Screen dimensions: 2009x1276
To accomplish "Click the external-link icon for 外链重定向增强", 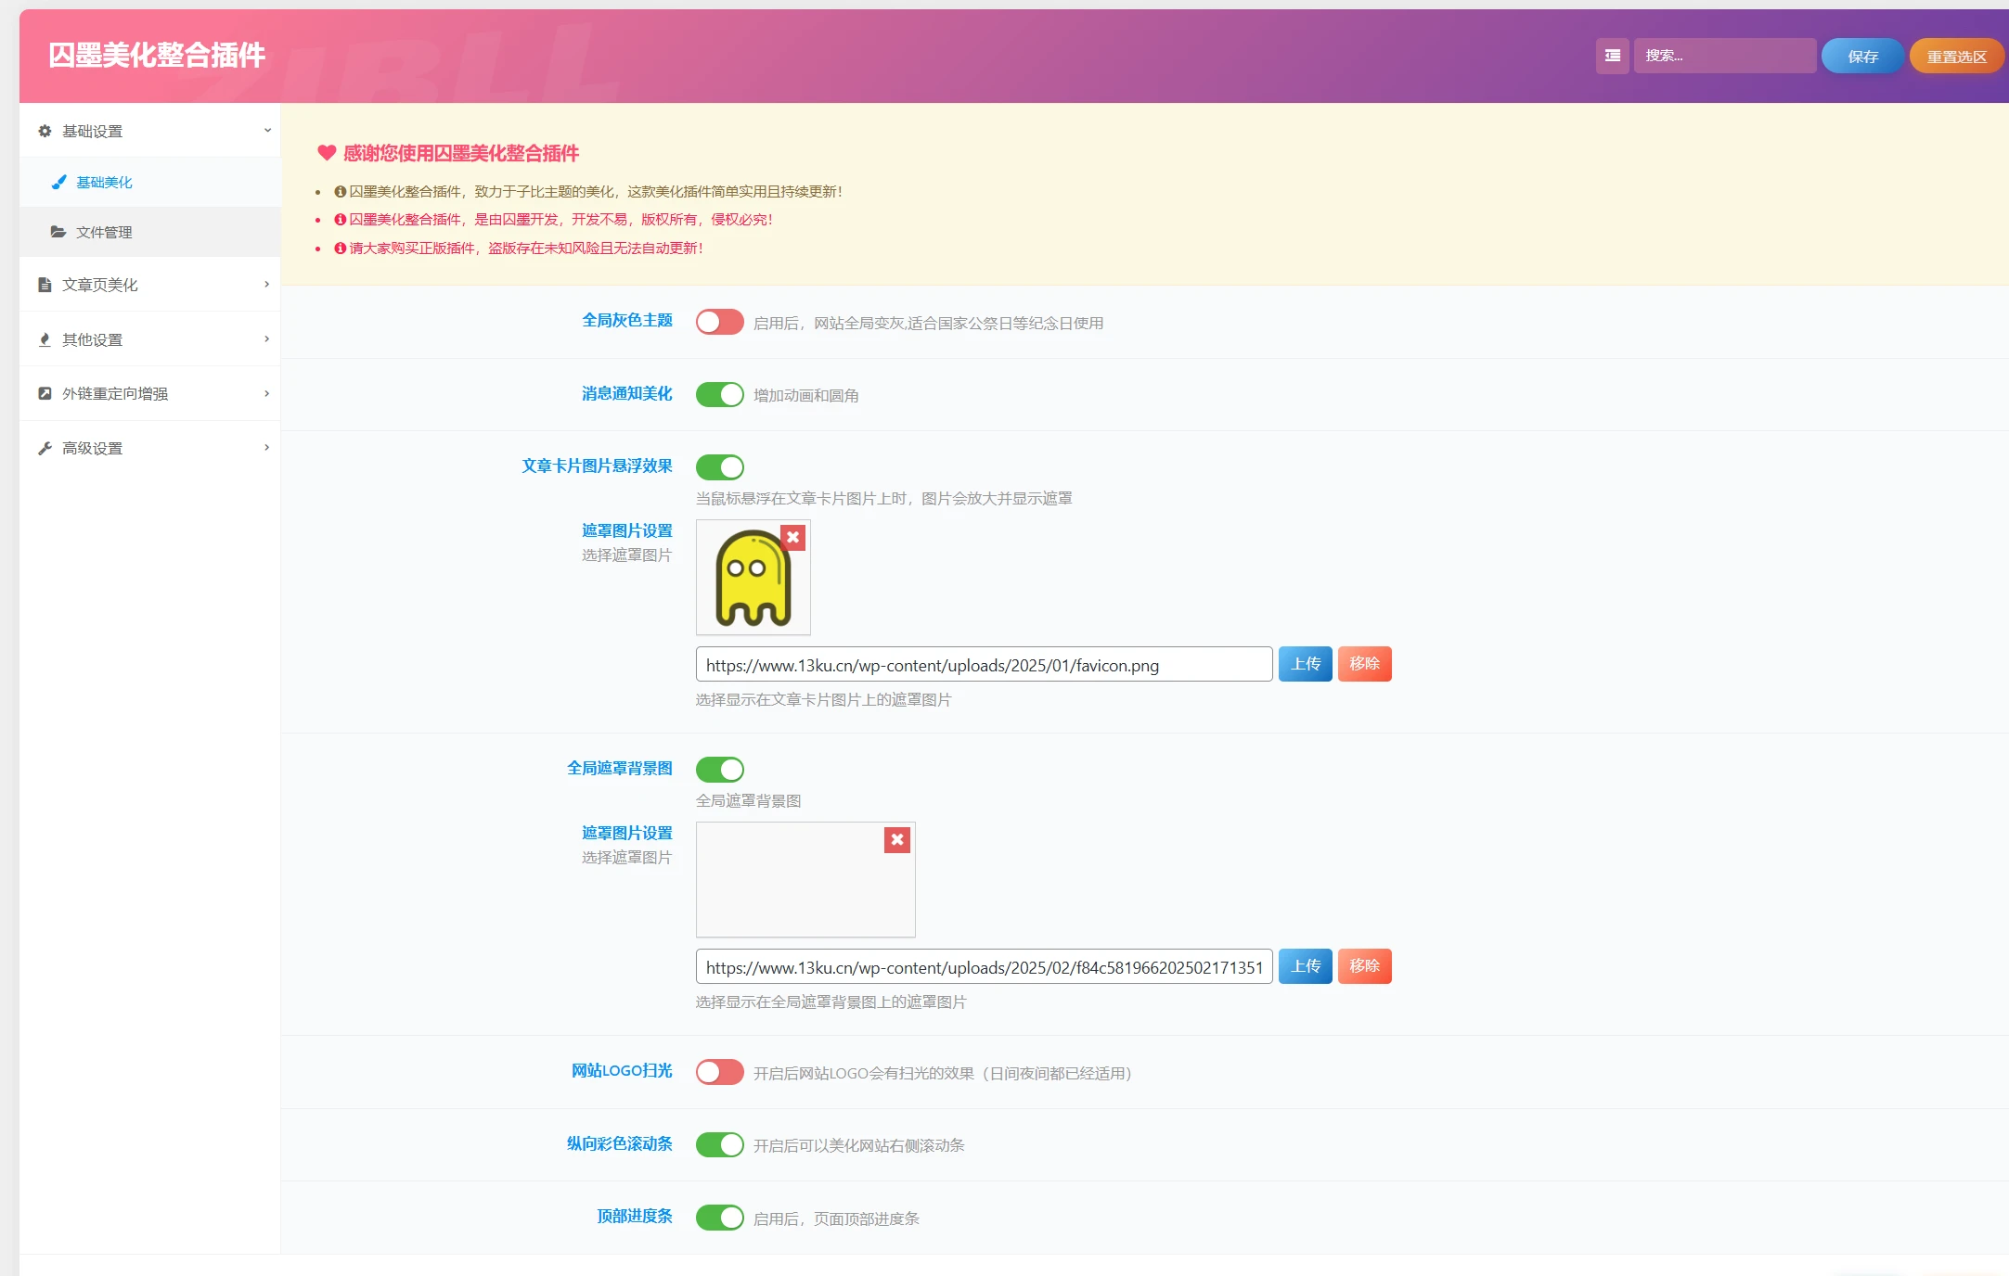I will (45, 393).
